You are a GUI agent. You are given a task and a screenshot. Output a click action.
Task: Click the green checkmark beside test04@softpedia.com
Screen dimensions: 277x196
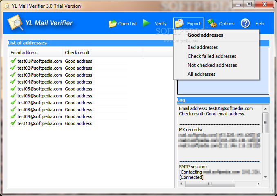point(13,81)
